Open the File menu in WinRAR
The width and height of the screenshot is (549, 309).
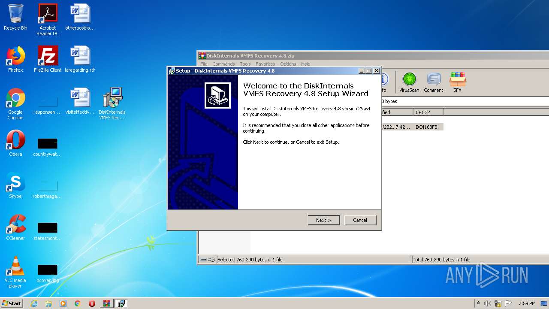[204, 64]
